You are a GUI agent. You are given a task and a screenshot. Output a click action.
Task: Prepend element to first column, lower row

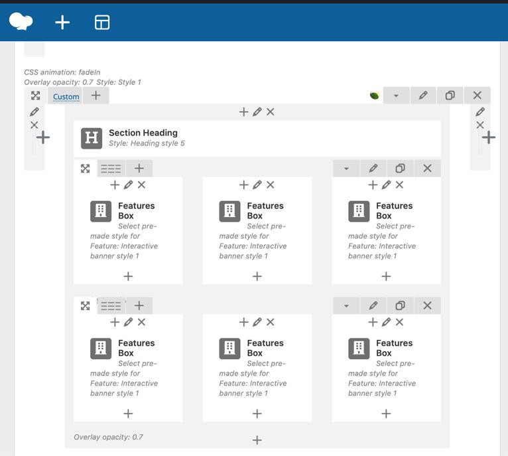tap(115, 322)
